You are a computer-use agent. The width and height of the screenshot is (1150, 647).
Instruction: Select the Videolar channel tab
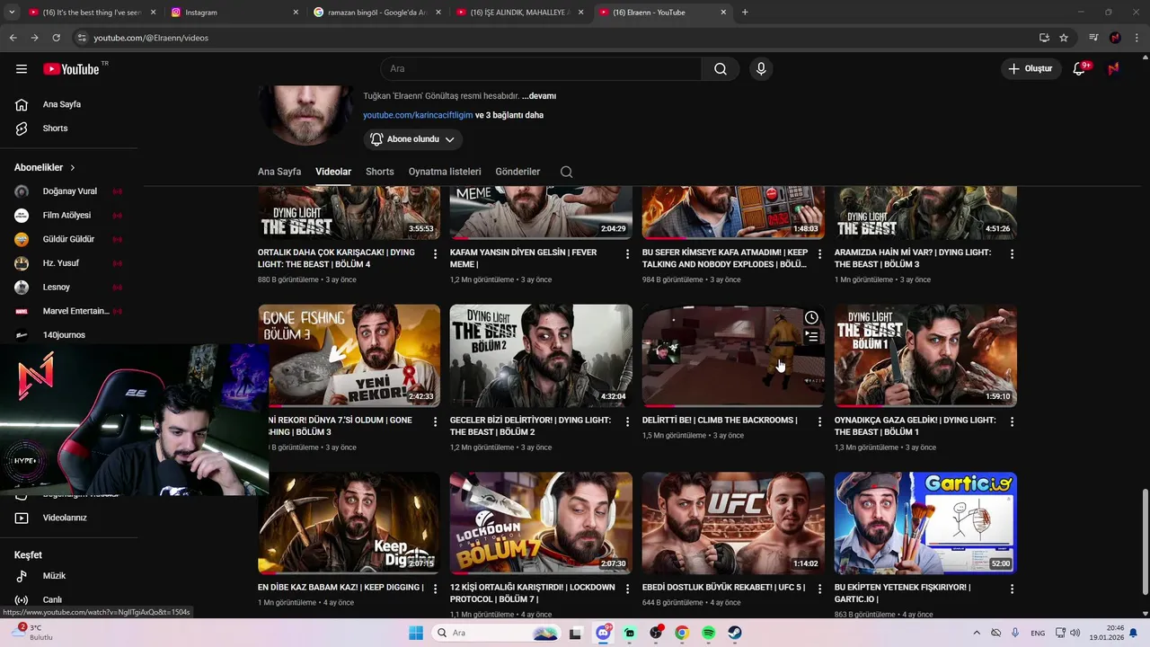(x=333, y=172)
